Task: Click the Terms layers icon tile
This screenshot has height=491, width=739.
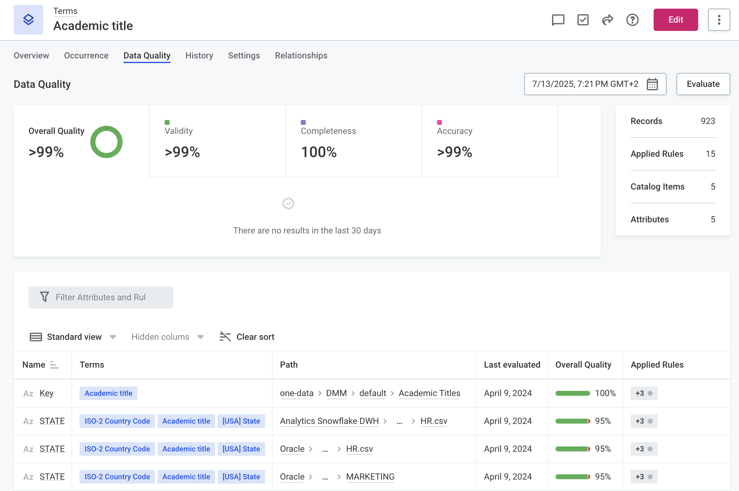Action: coord(28,20)
